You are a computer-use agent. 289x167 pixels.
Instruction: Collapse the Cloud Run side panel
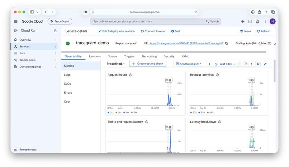pos(55,31)
